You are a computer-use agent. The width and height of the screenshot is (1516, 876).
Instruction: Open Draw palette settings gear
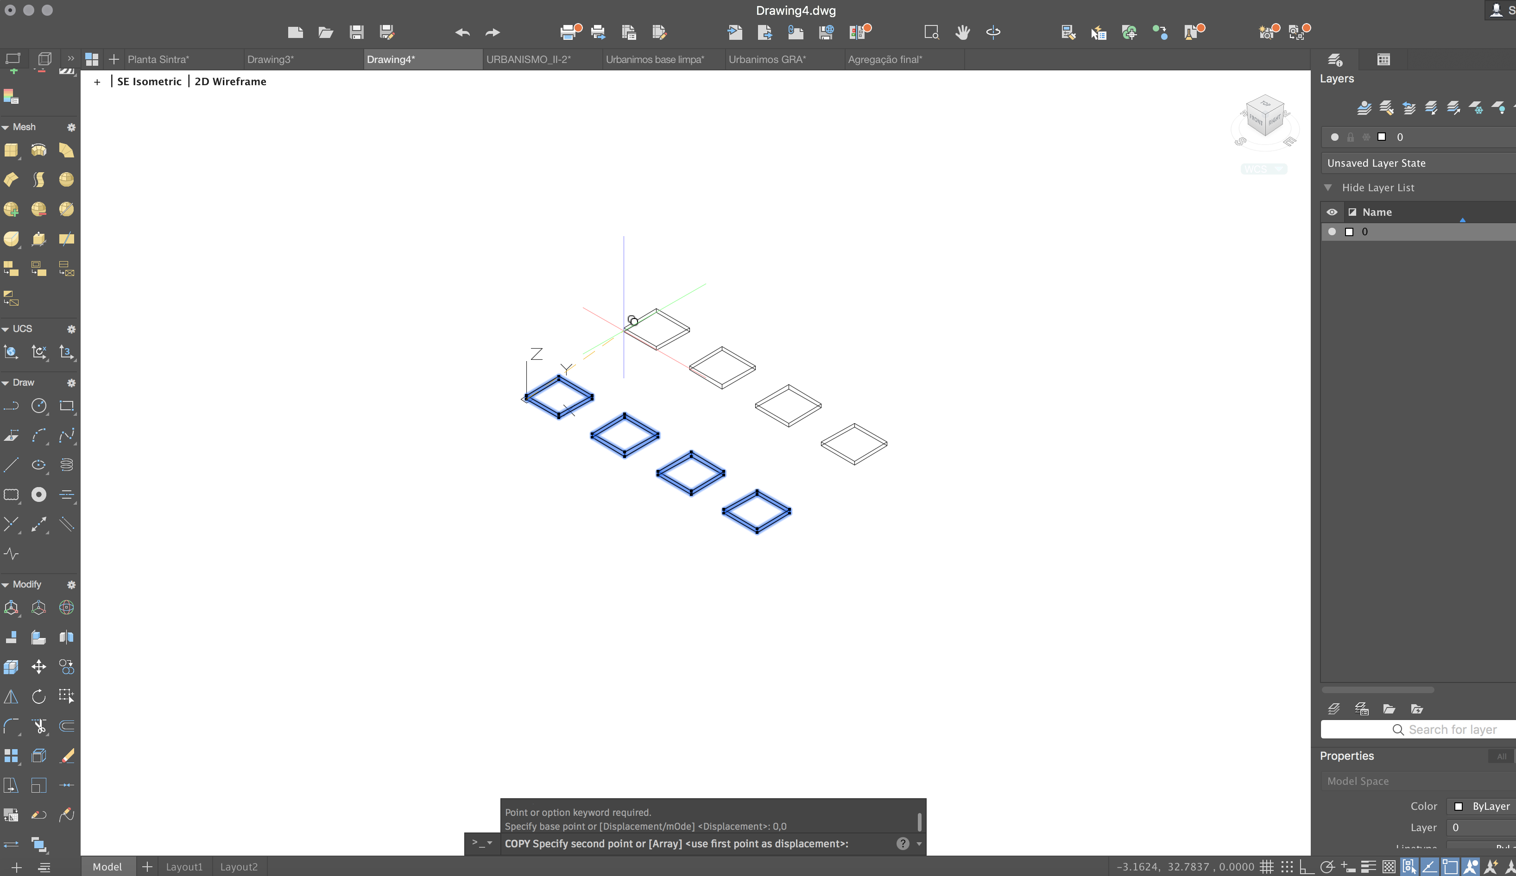[x=71, y=383]
